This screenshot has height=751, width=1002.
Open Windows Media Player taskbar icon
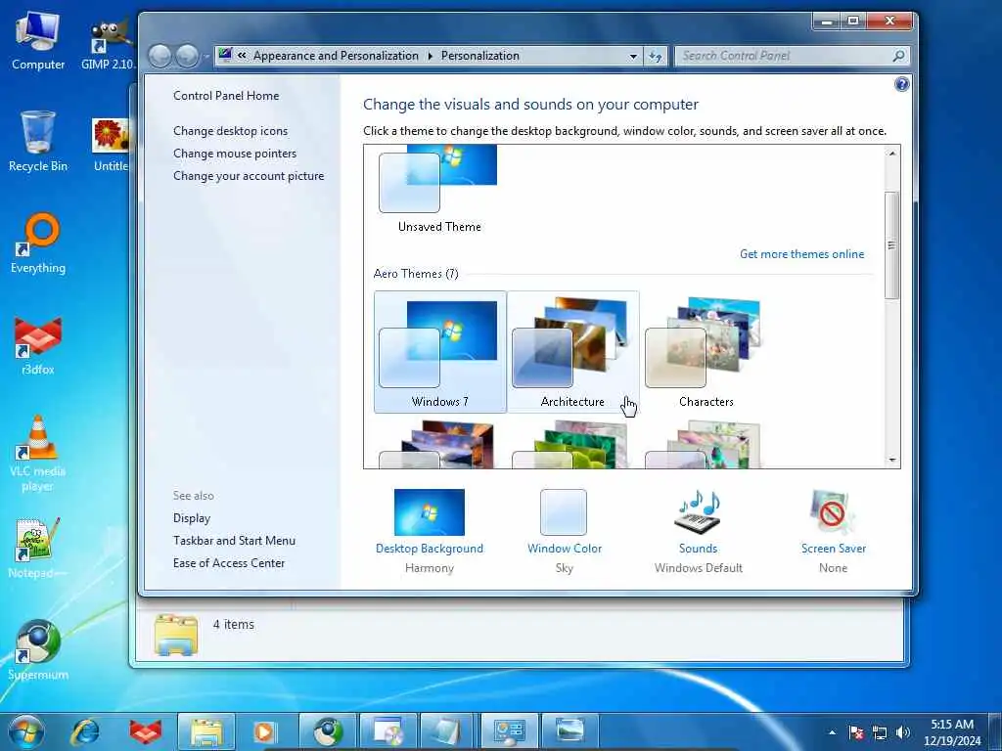(x=264, y=731)
